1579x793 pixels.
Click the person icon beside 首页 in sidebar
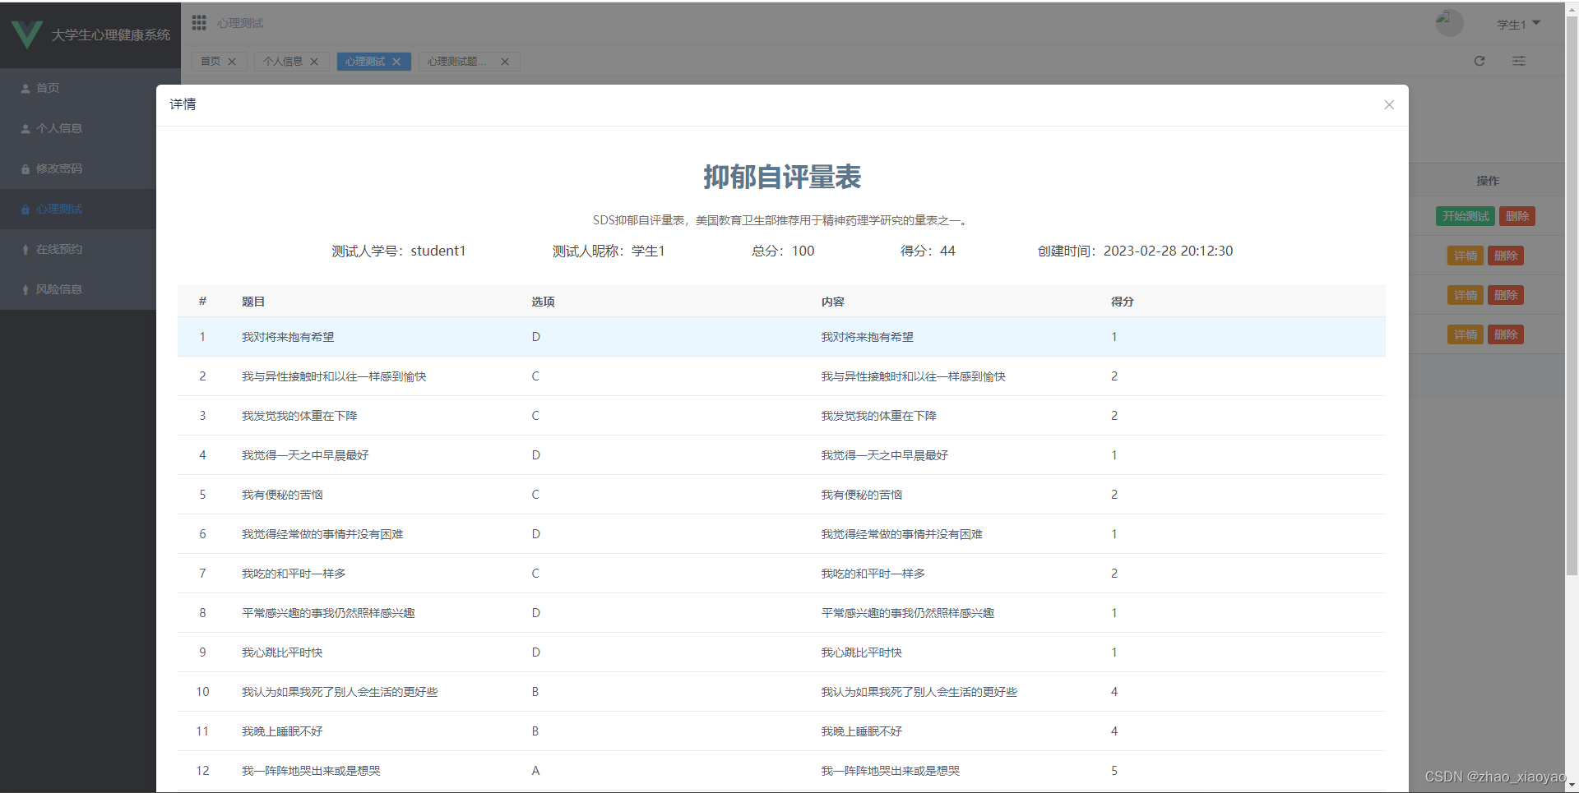(25, 89)
